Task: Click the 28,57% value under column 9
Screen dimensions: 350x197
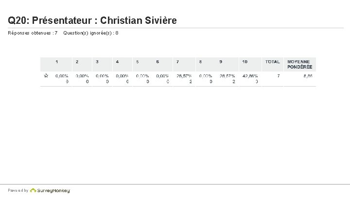Action: pos(227,76)
